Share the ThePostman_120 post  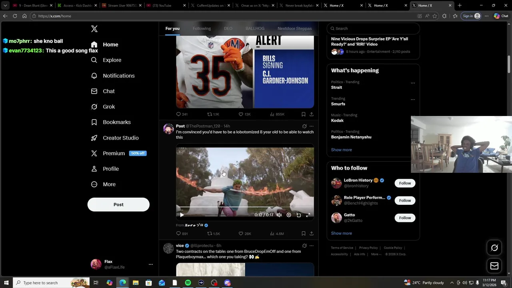312,234
